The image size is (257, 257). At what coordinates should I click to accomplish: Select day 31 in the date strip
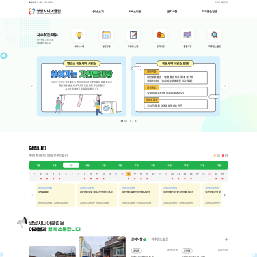click(x=222, y=174)
